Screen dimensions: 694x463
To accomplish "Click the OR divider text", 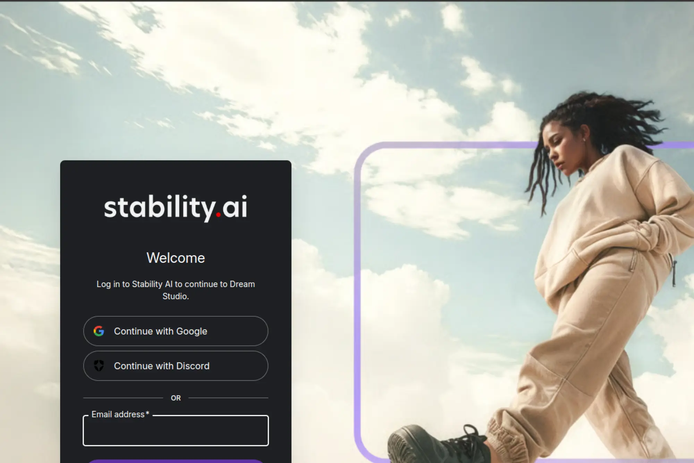I will click(176, 398).
